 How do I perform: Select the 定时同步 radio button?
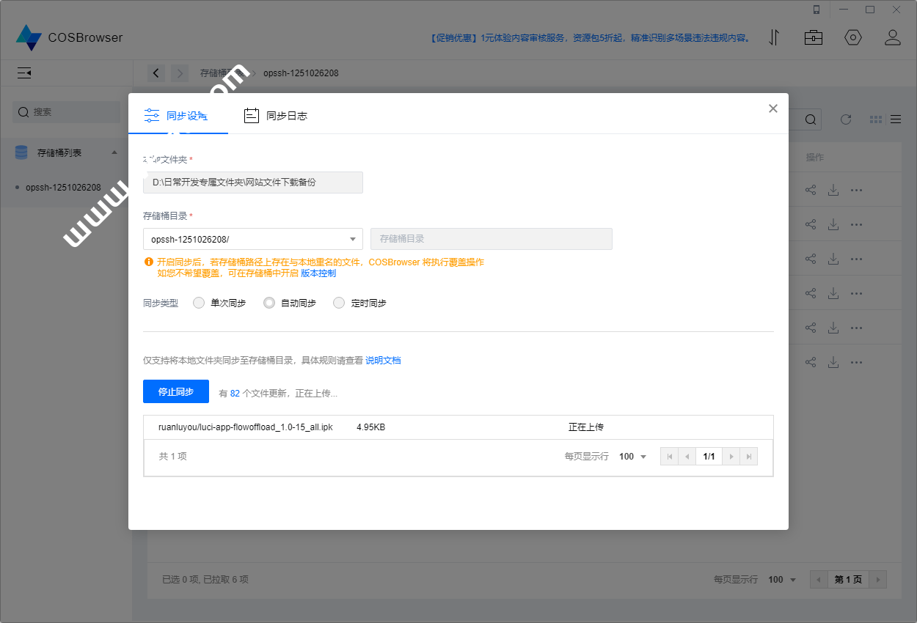(338, 302)
